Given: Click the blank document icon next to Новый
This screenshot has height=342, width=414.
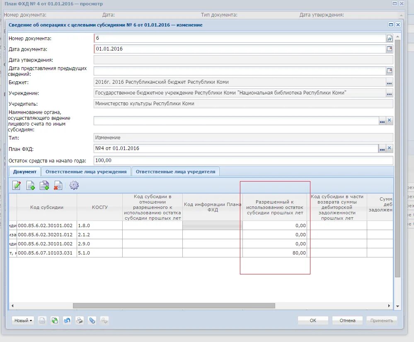Looking at the screenshot, I should (x=42, y=320).
